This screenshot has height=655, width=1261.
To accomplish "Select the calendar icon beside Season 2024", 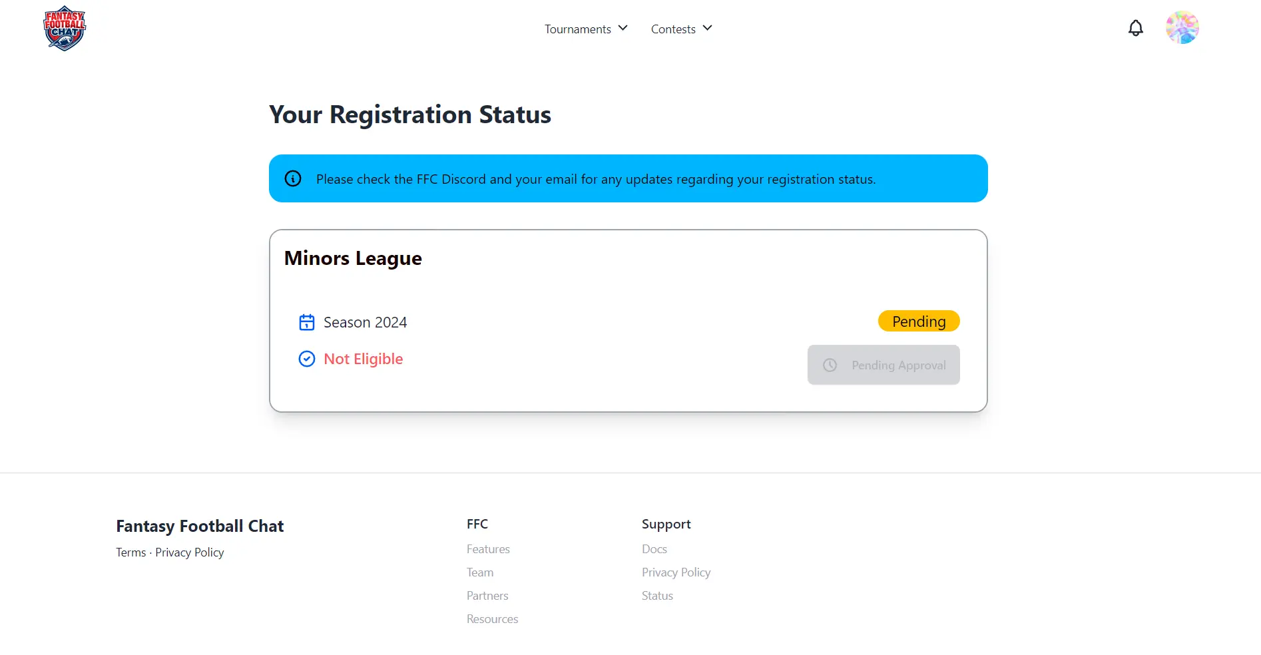I will (306, 322).
